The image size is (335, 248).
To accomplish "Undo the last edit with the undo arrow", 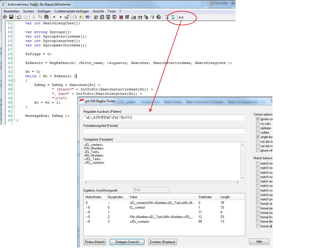I will coord(19,17).
